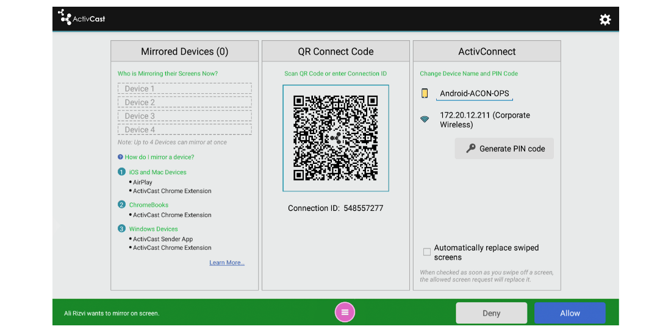Open the Learn More link
The image size is (671, 329).
pyautogui.click(x=227, y=263)
